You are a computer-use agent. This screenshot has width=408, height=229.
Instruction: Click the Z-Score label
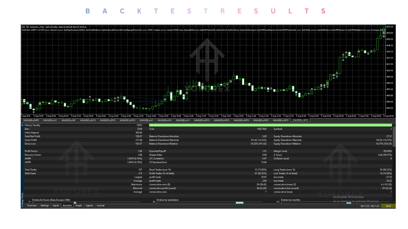278,155
